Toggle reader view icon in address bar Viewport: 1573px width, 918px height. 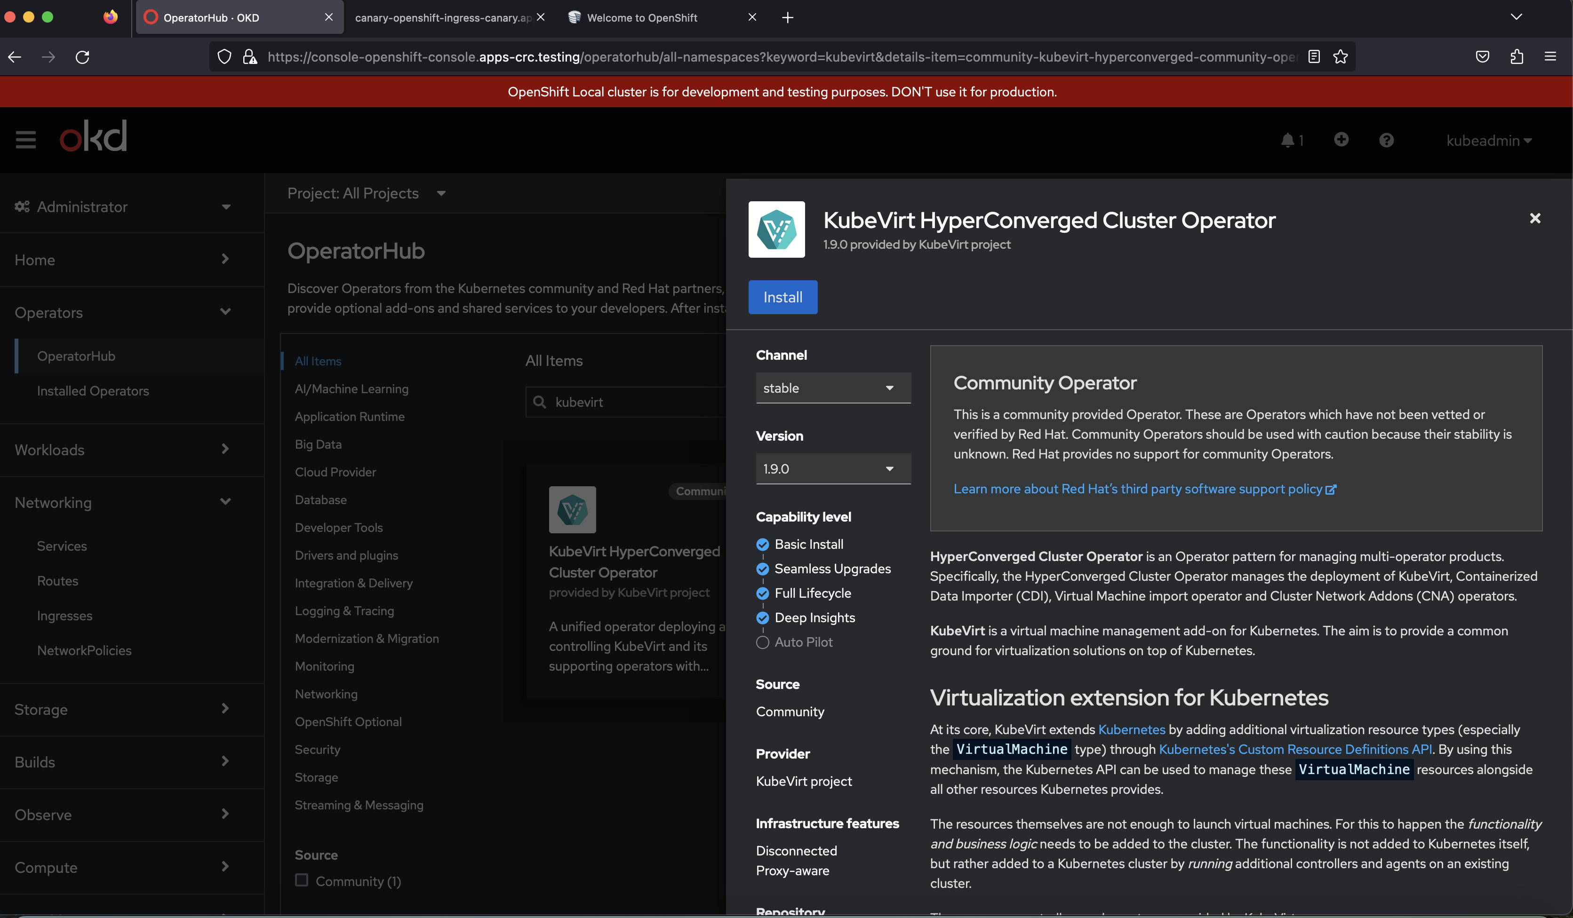point(1313,57)
